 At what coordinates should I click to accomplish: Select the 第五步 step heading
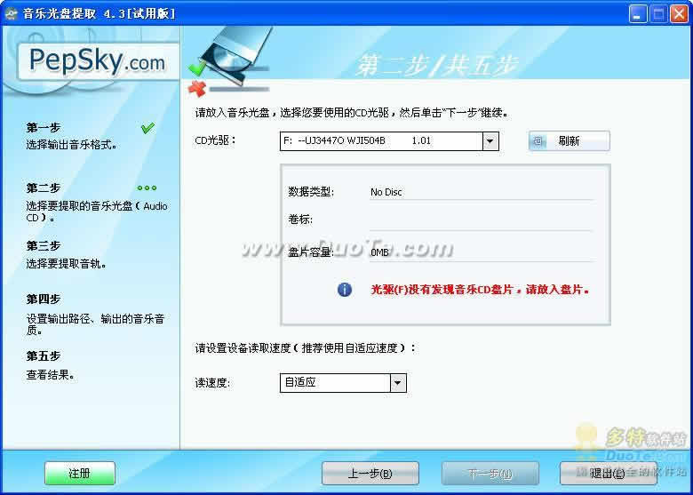(x=44, y=355)
